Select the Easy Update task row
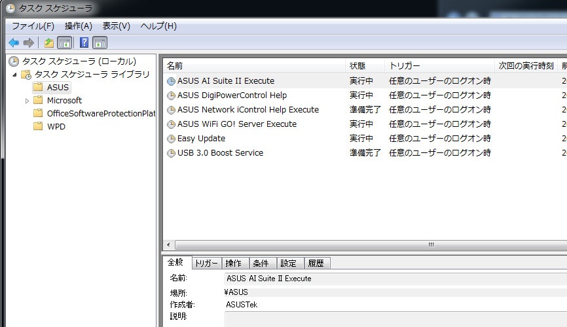Screen dimensions: 567x327 (365, 139)
